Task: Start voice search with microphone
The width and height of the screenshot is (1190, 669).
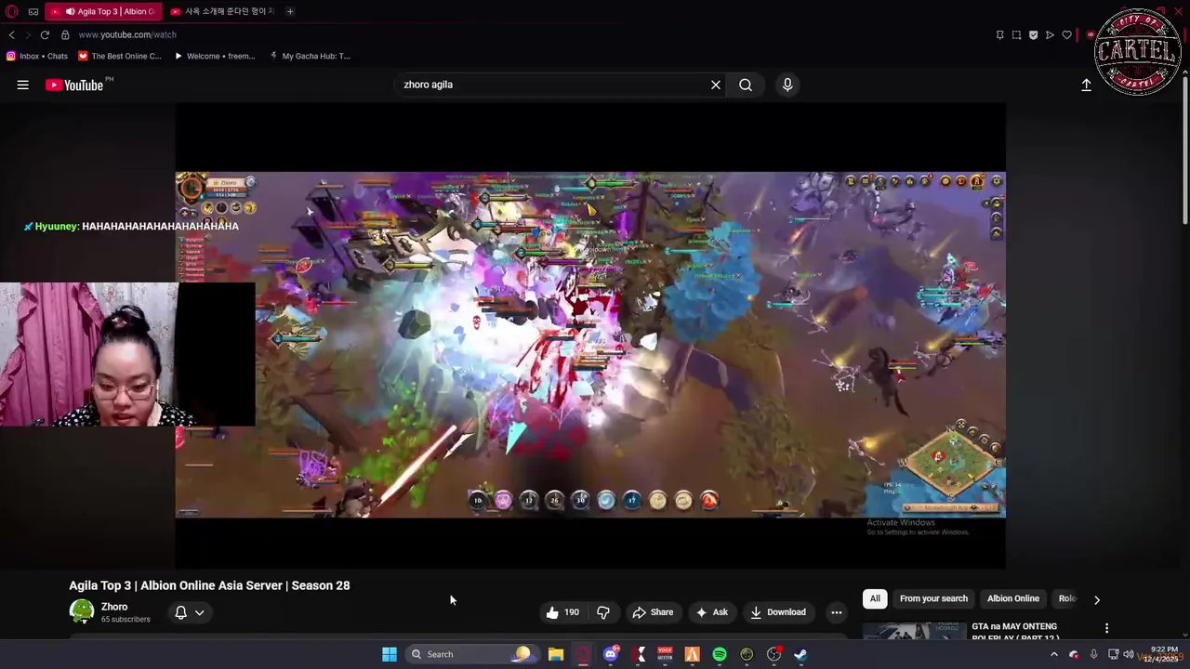Action: click(x=787, y=85)
